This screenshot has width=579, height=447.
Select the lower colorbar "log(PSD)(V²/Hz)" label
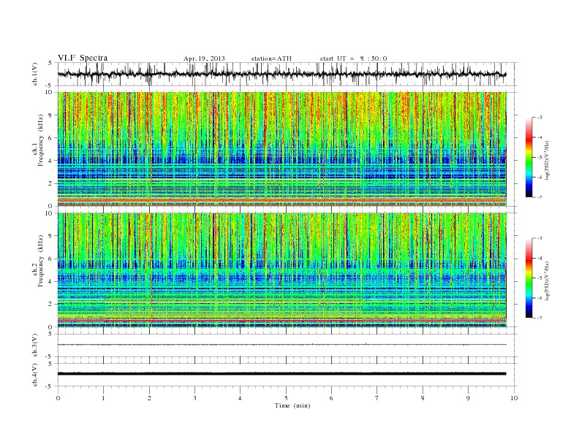tap(547, 280)
